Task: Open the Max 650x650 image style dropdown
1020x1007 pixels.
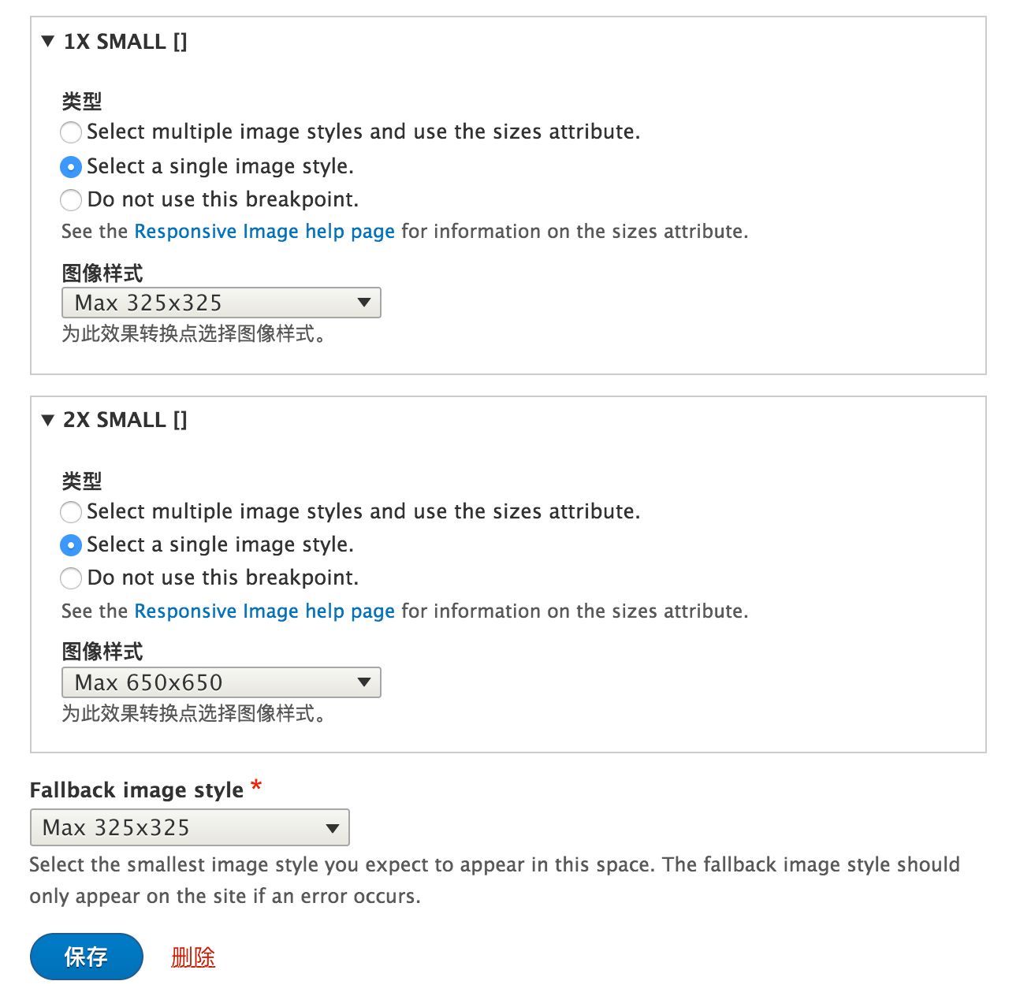Action: tap(221, 682)
